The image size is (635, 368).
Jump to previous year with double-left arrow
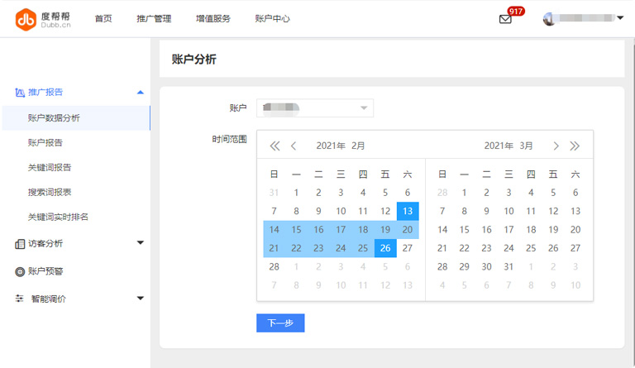click(x=275, y=146)
